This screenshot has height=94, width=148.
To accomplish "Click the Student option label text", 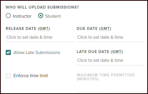I will [53, 16].
